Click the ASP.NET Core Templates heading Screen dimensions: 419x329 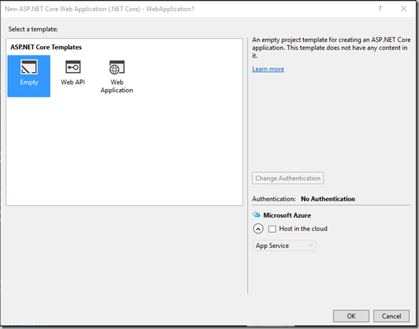coord(46,47)
